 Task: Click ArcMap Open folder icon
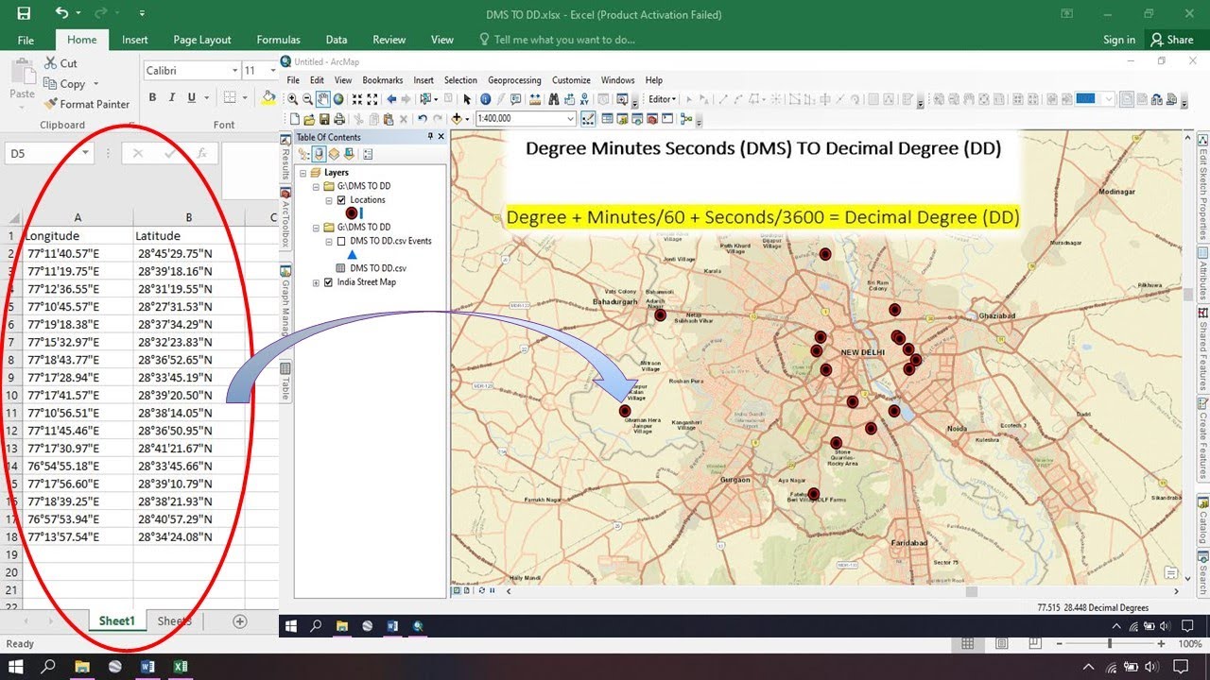coord(309,119)
